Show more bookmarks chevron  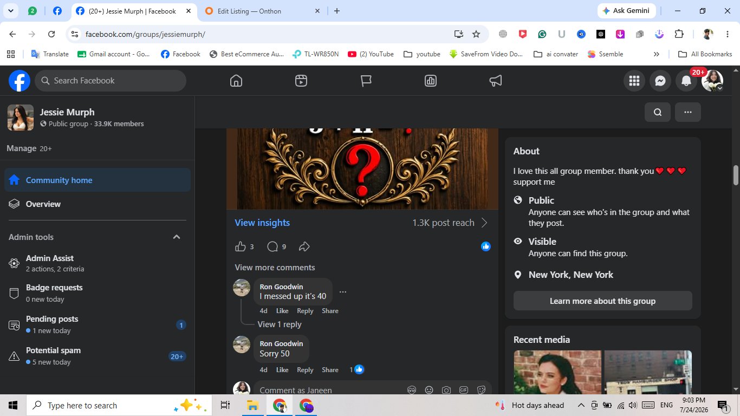tap(657, 54)
